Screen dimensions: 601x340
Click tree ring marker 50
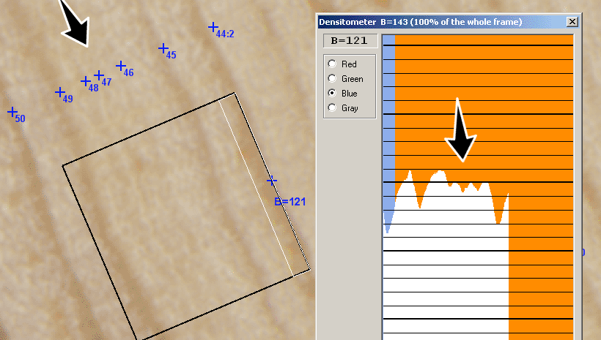click(x=12, y=112)
